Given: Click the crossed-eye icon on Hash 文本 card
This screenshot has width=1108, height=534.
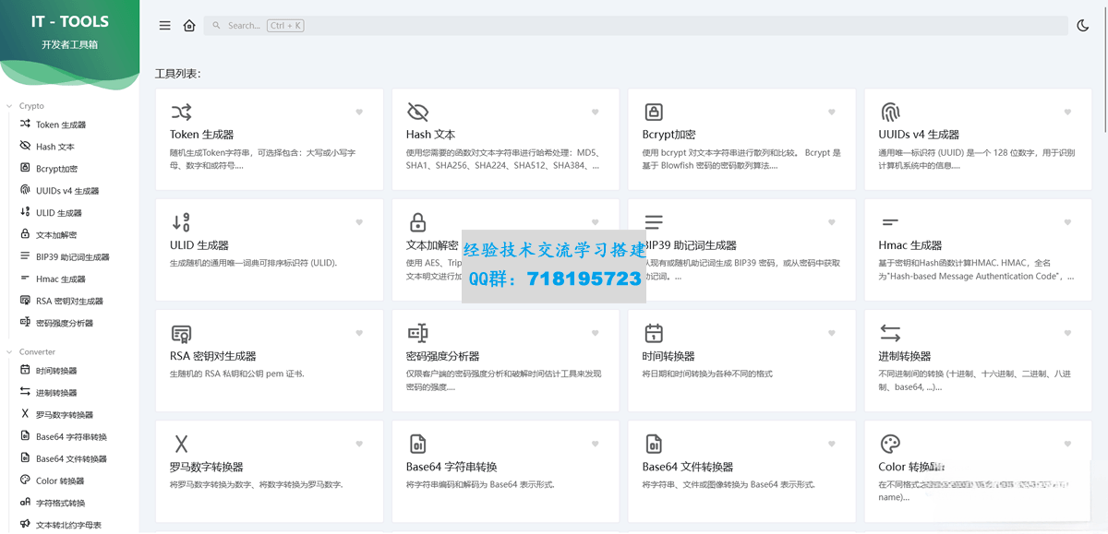Looking at the screenshot, I should click(417, 113).
